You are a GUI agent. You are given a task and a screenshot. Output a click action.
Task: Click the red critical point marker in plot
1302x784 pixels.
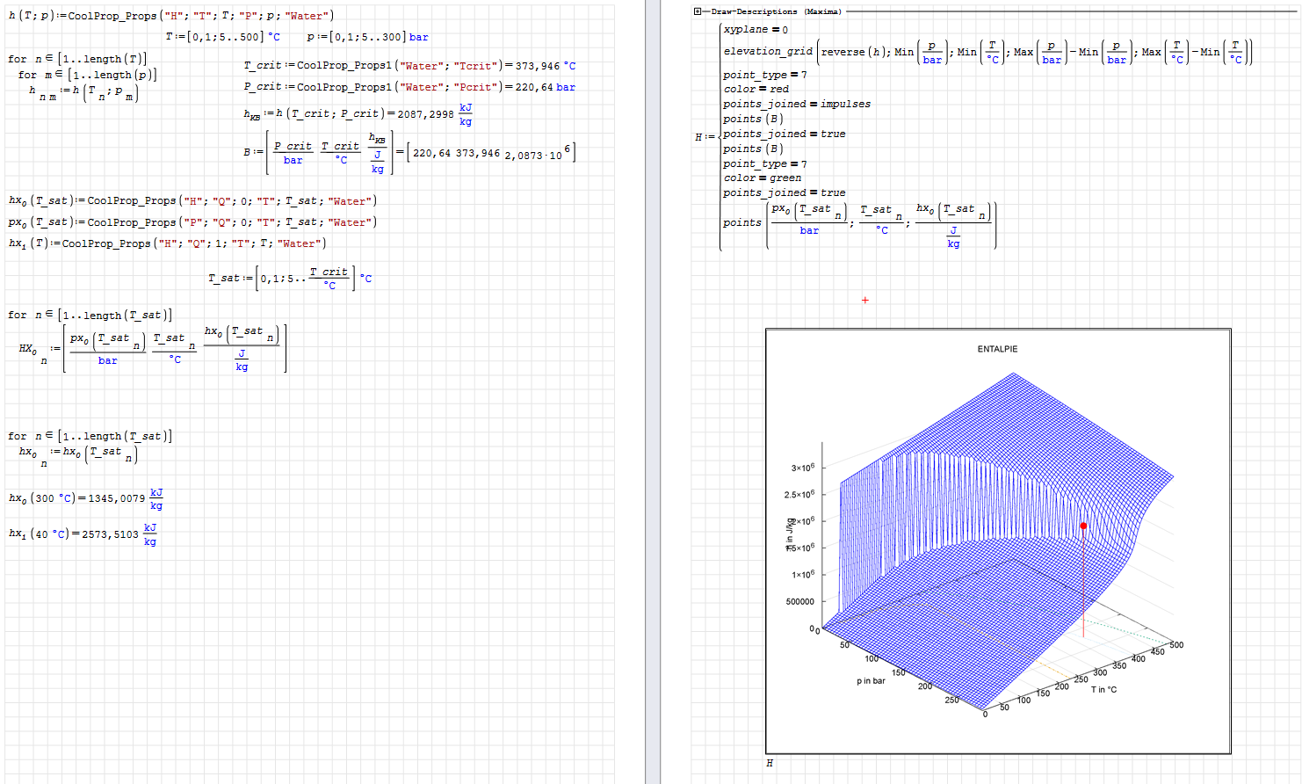point(1083,526)
